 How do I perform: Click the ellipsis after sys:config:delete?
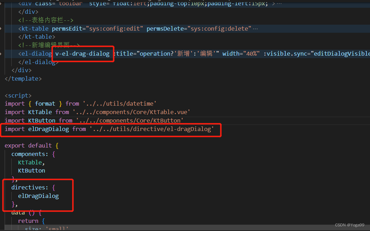255,29
